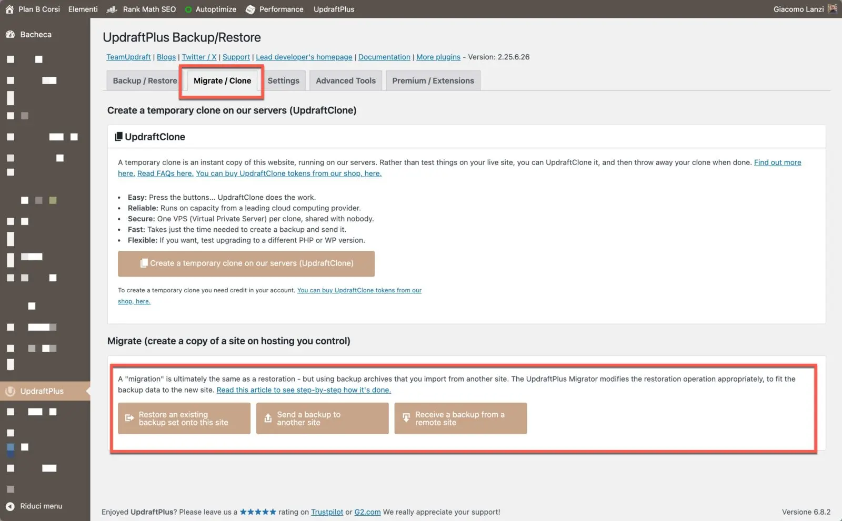Image resolution: width=842 pixels, height=521 pixels.
Task: Click Bacheca in the sidebar menu
Action: tap(36, 34)
